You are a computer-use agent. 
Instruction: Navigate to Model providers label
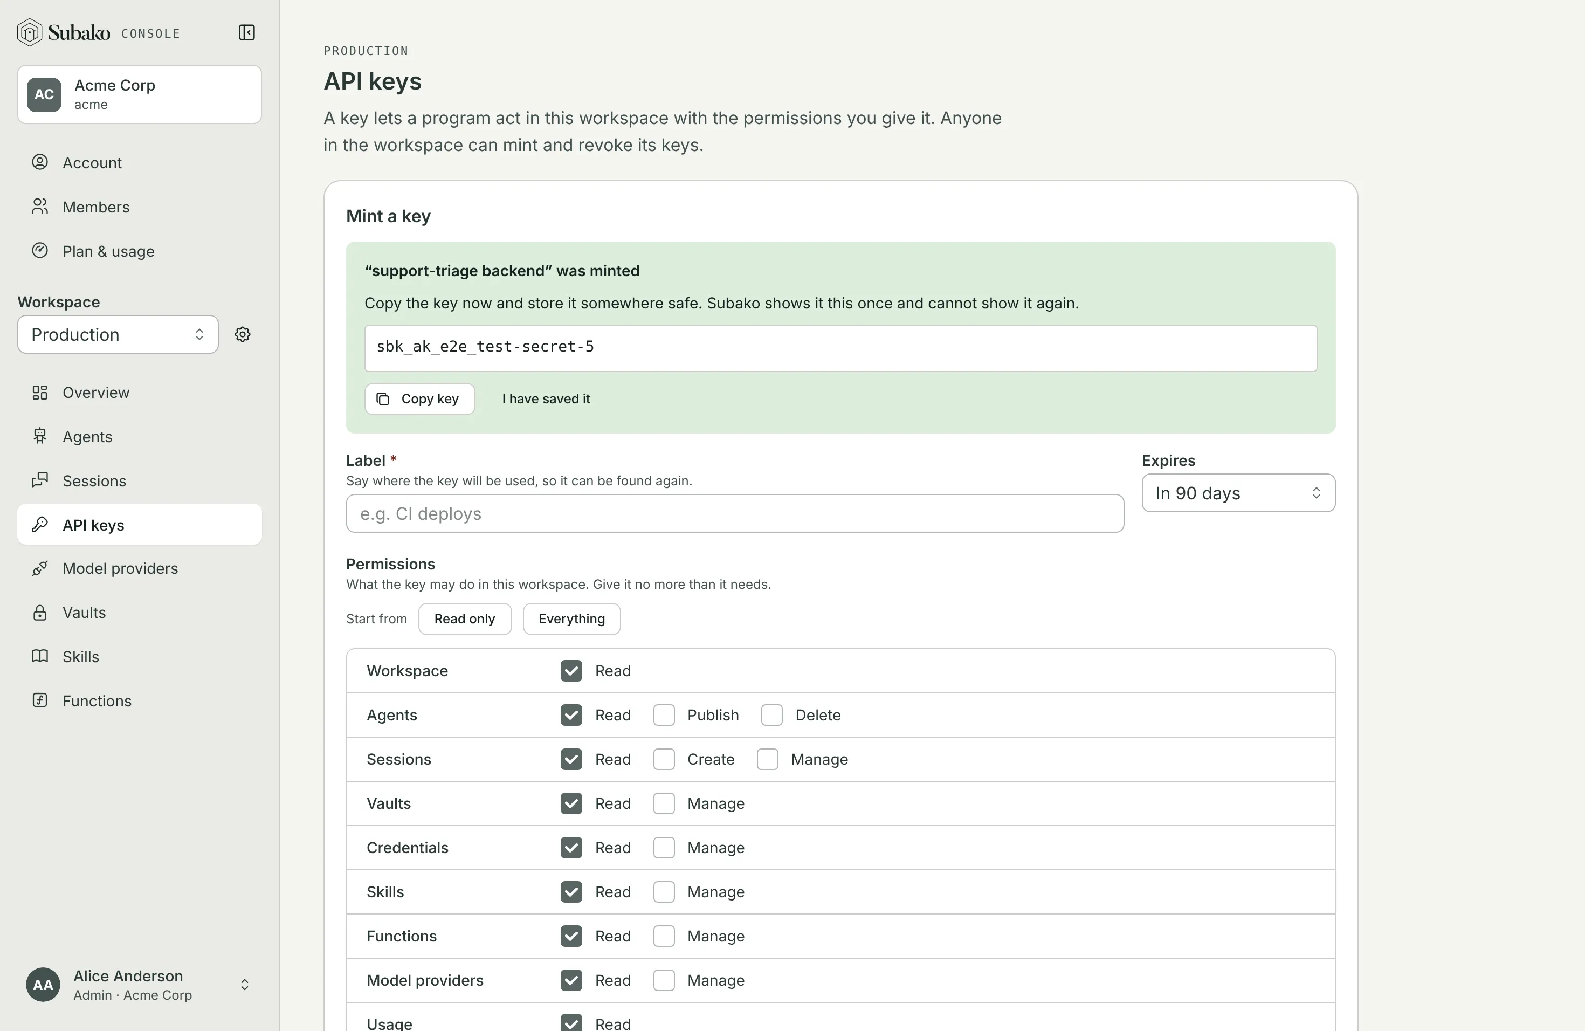tap(121, 569)
